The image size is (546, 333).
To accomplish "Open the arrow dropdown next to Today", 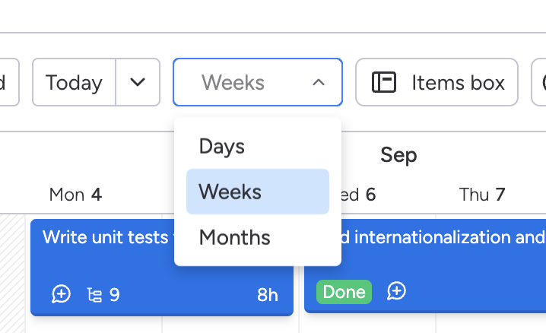I will point(138,82).
